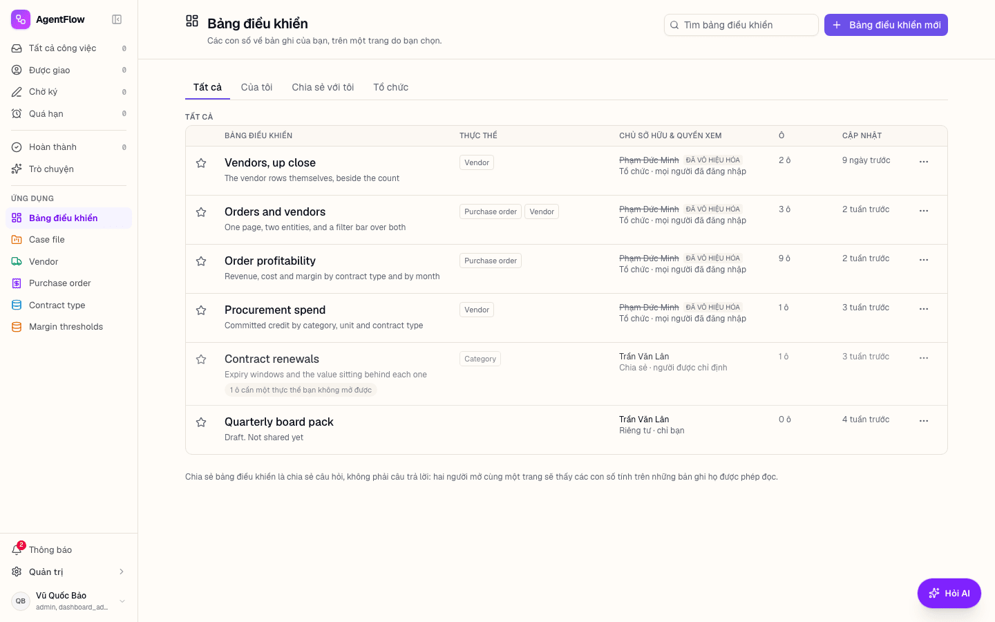
Task: Open more options for Vendors, up close
Action: pos(924,162)
